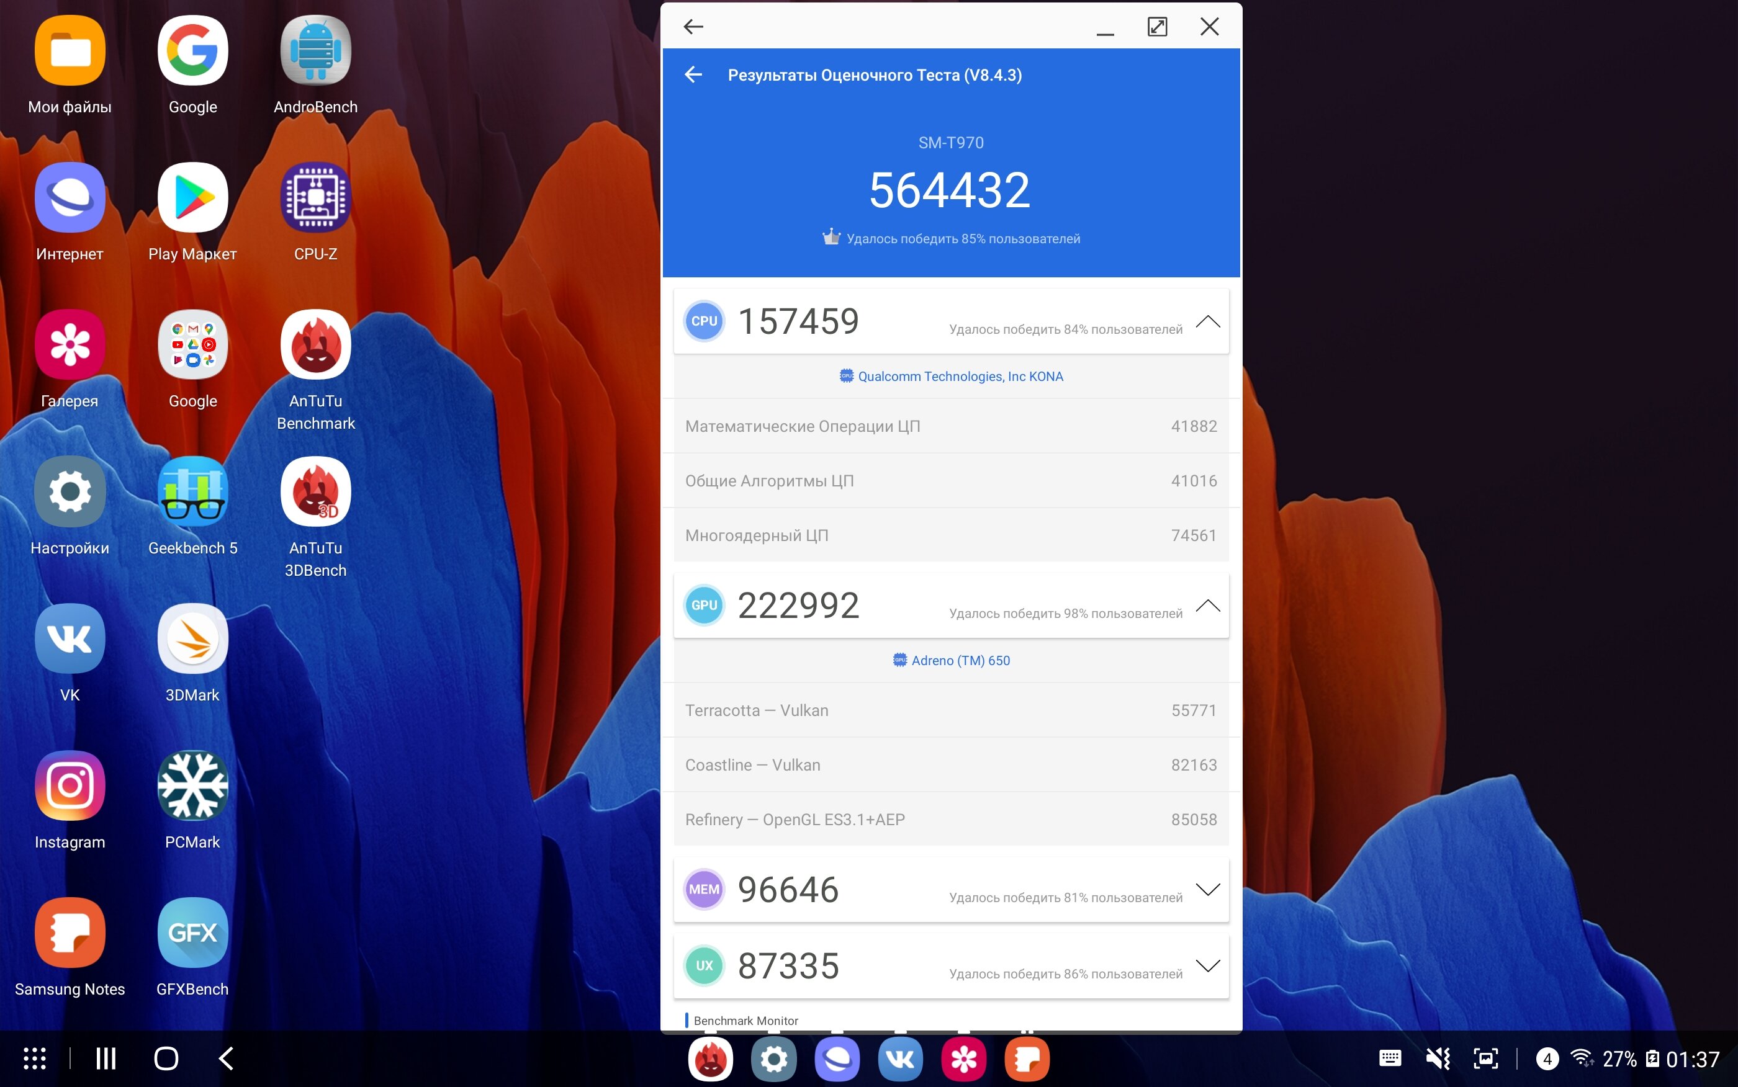1738x1087 pixels.
Task: Open the VK desktop icon
Action: point(70,638)
